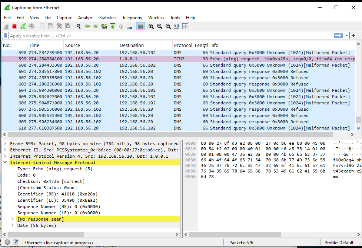The width and height of the screenshot is (362, 248).
Task: Expand the Data (56 bytes) item
Action: (13, 225)
